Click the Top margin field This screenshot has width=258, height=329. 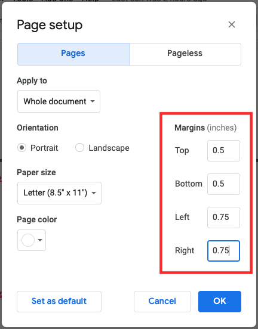(x=223, y=151)
